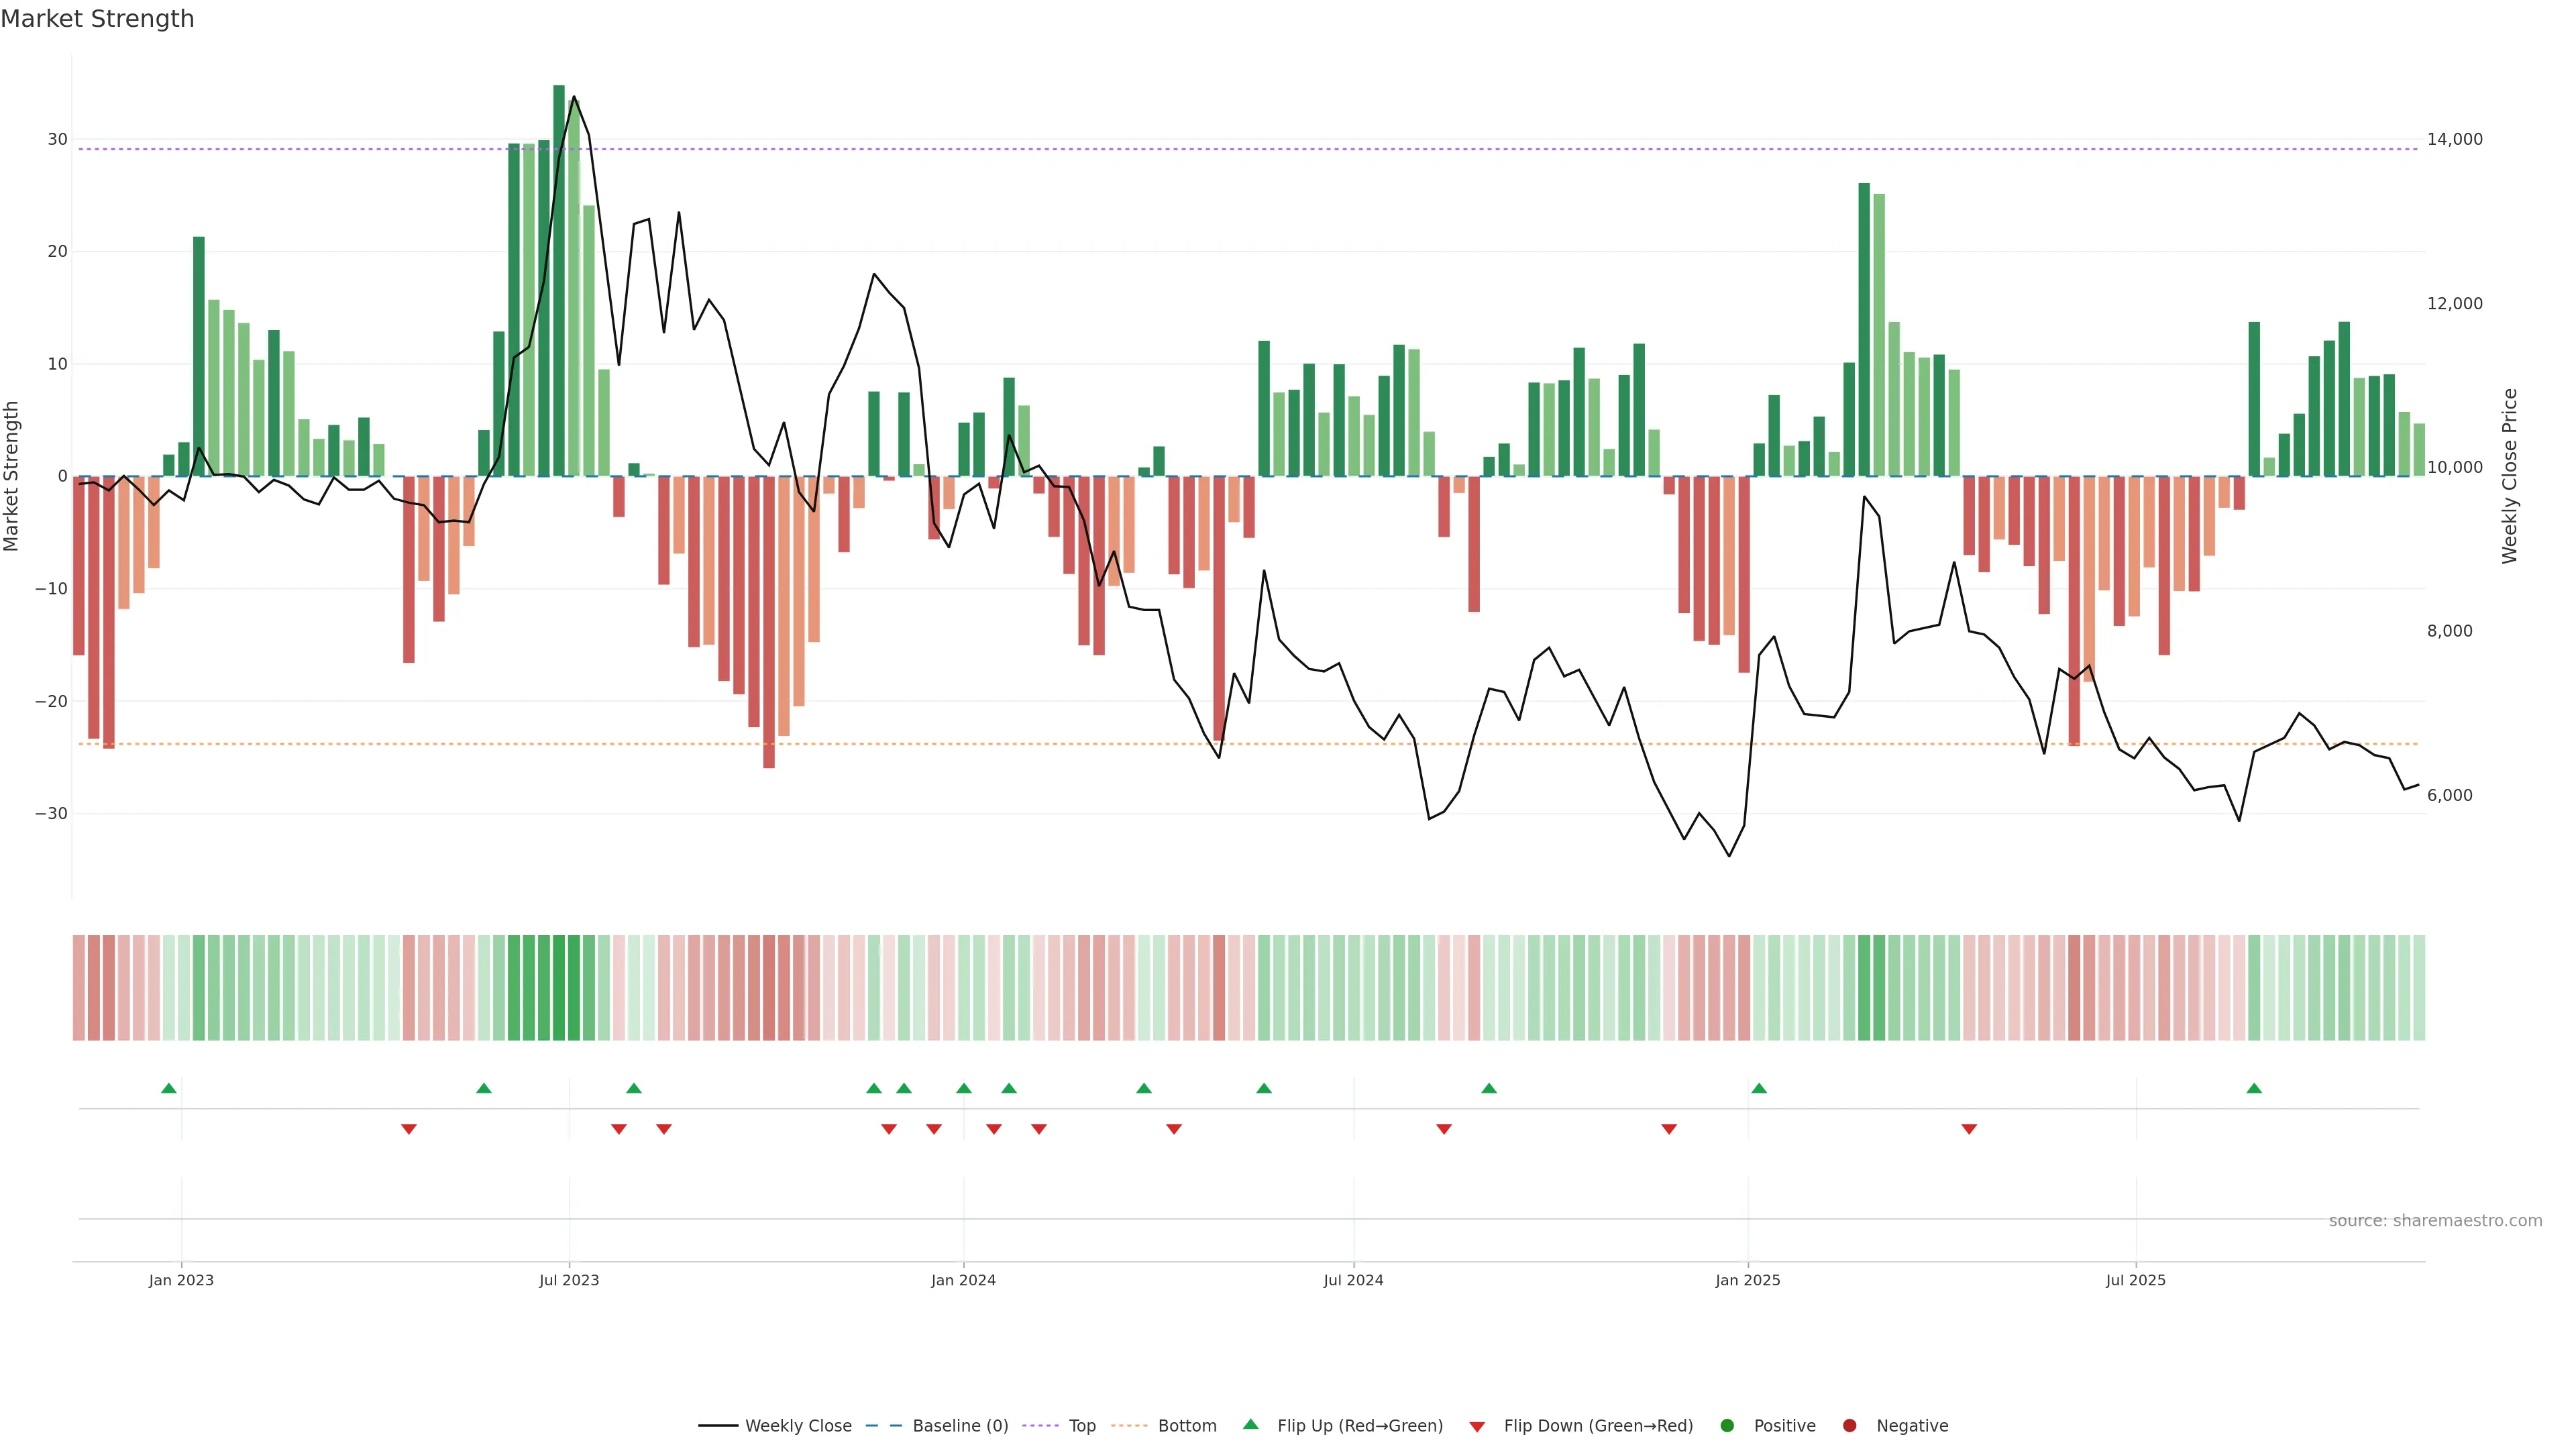
Task: Click the source: sharemaestro.com text
Action: 2435,1221
